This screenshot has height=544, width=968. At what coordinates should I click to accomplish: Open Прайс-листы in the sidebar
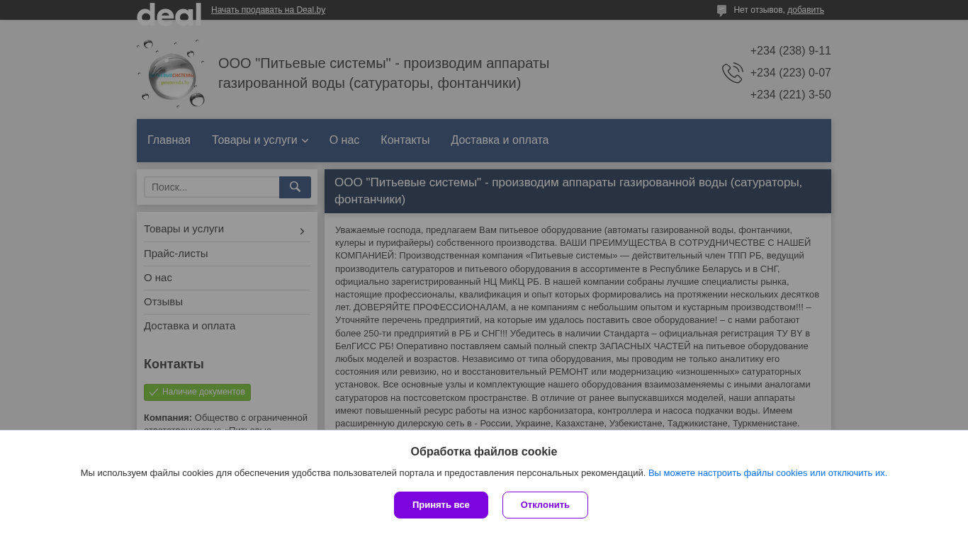click(x=176, y=254)
